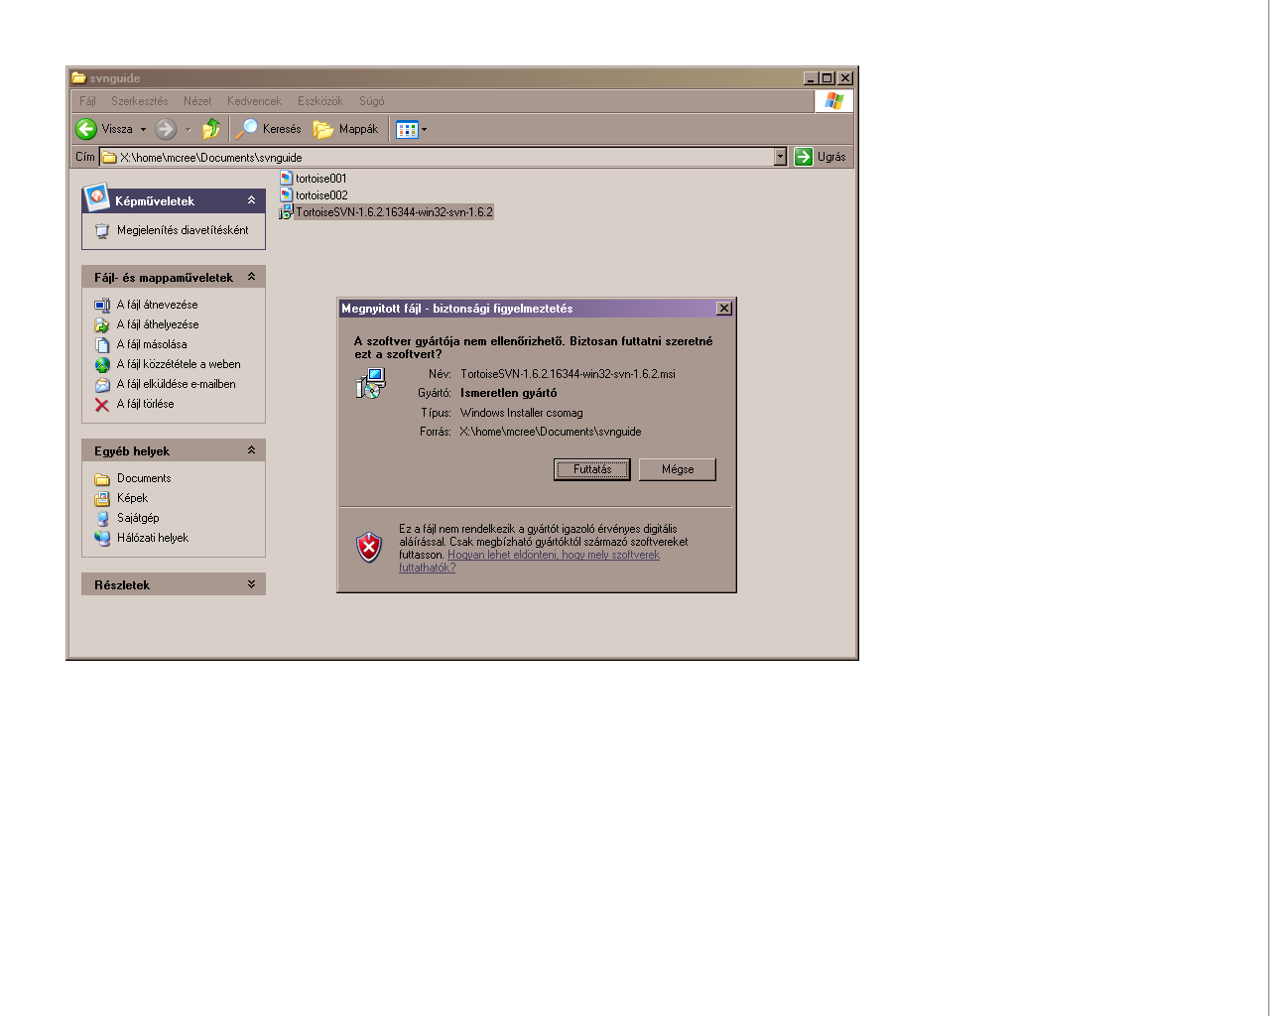Viewport: 1270px width, 1016px height.
Task: Click the Ismeretlen gyártó publisher text
Action: (x=508, y=393)
